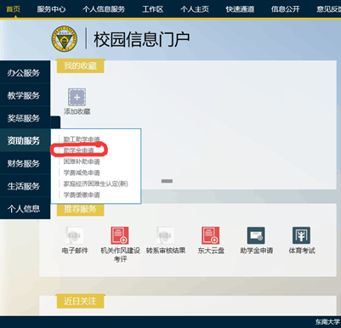
Task: Choose 助学金申请 in the flyout menu
Action: pyautogui.click(x=78, y=150)
